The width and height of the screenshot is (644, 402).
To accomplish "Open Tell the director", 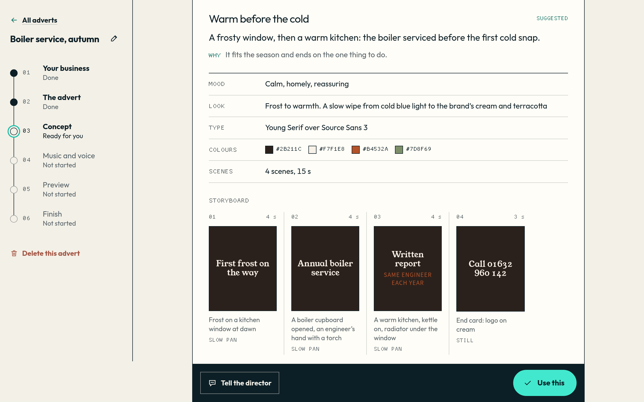I will point(239,383).
